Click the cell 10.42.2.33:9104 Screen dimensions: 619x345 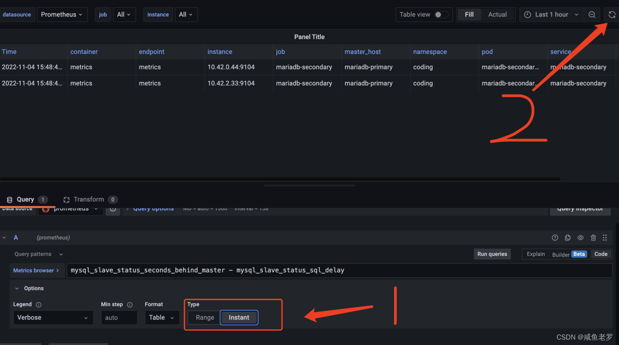coord(231,83)
